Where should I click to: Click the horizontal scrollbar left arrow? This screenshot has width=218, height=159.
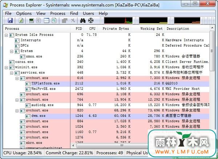point(73,146)
